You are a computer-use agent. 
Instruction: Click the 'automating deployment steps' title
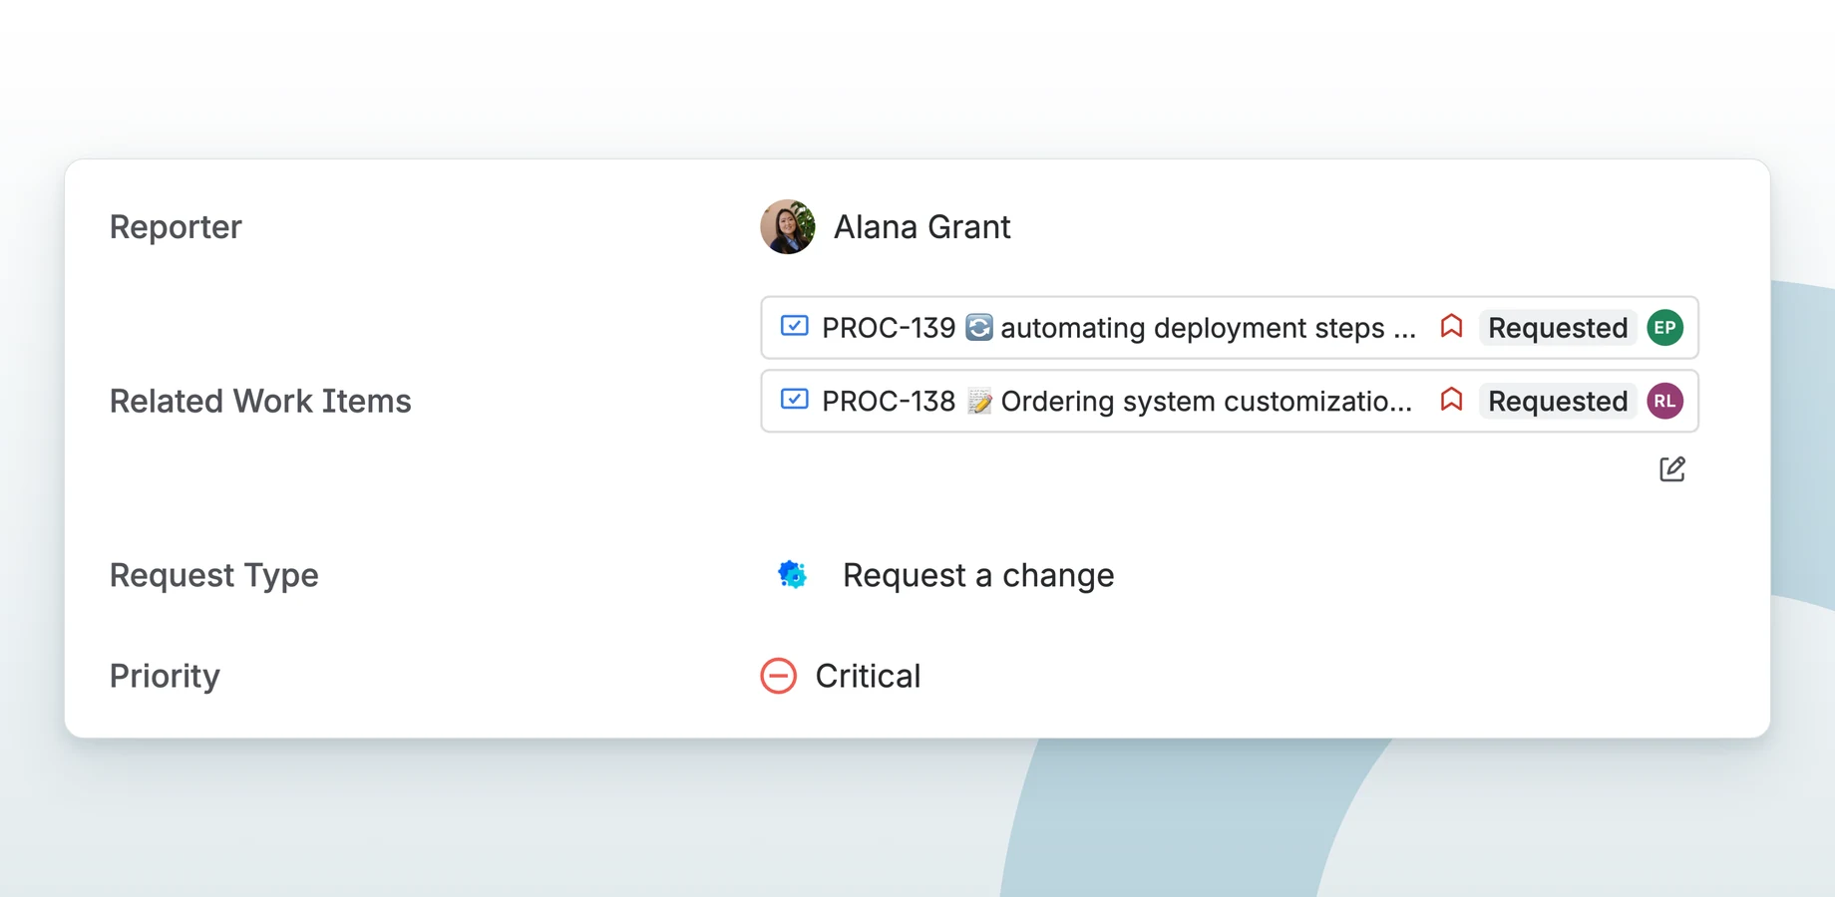(x=1208, y=328)
